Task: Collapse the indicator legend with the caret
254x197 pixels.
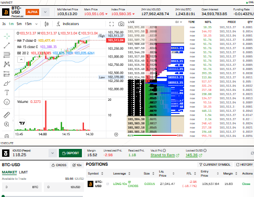Action: point(21,60)
